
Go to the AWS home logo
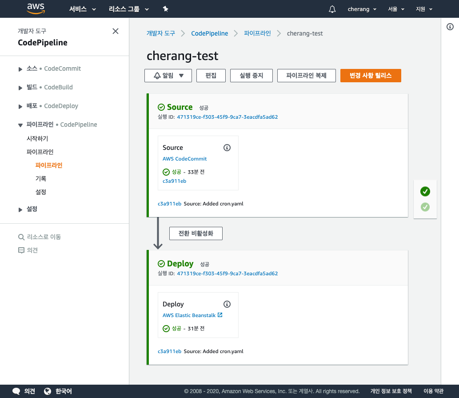click(x=36, y=8)
